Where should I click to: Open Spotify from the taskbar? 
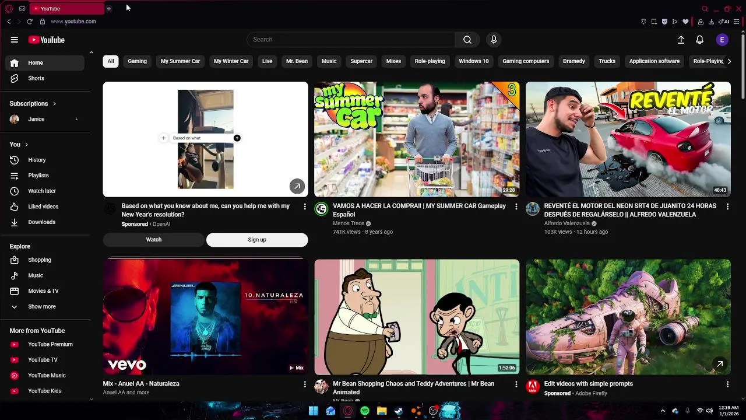(364, 411)
